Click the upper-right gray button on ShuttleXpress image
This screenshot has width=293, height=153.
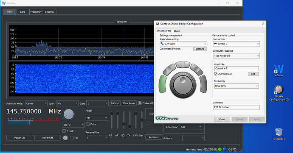pos(197,69)
